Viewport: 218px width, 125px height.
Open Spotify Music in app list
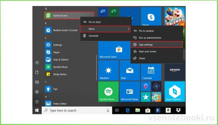pos(56,67)
